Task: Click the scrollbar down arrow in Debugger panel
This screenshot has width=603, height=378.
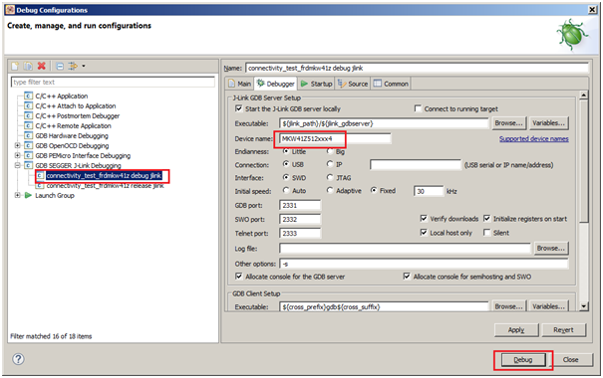Action: [x=584, y=306]
